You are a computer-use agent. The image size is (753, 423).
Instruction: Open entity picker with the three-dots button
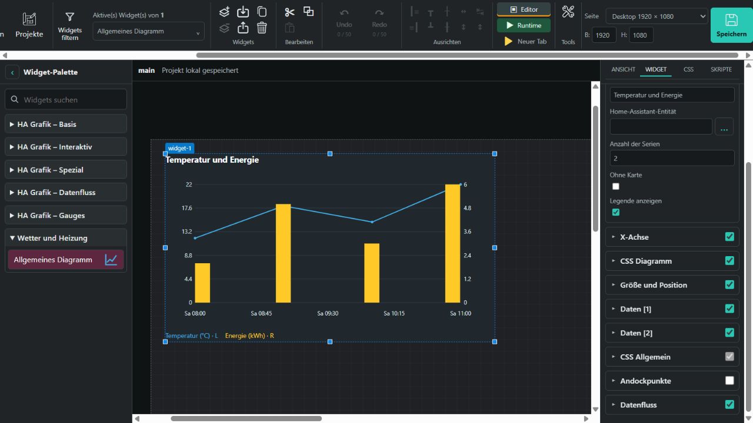[724, 126]
